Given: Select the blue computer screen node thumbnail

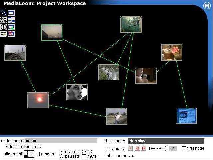Looking at the screenshot, I should tap(186, 116).
